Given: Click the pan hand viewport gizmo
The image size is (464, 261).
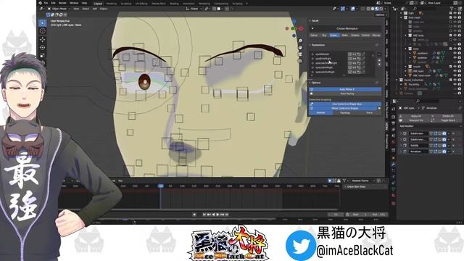Looking at the screenshot, I should click(300, 47).
